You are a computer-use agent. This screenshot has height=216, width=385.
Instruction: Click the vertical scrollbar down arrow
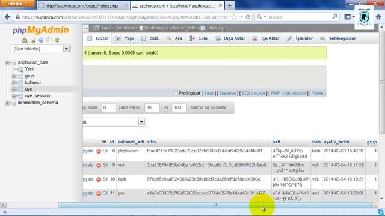coord(382,199)
